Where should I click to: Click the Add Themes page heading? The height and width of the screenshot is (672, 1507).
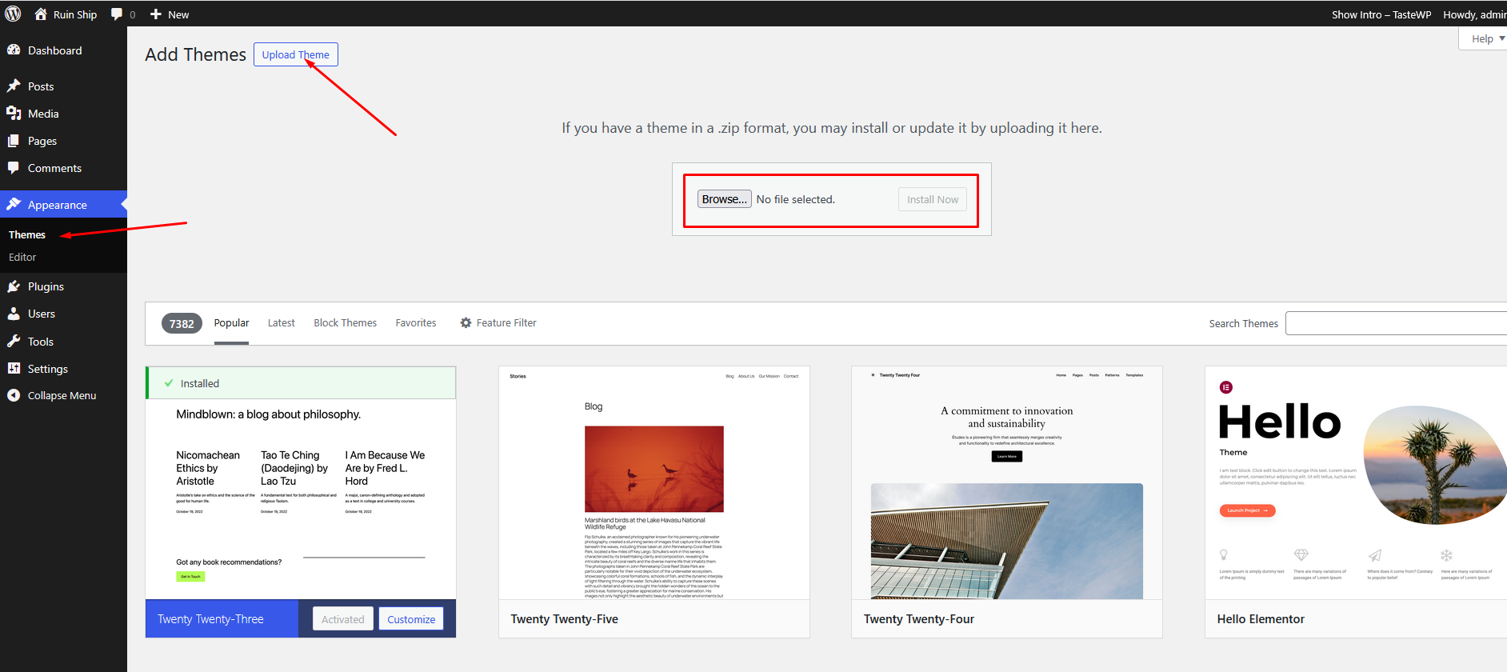click(x=196, y=54)
